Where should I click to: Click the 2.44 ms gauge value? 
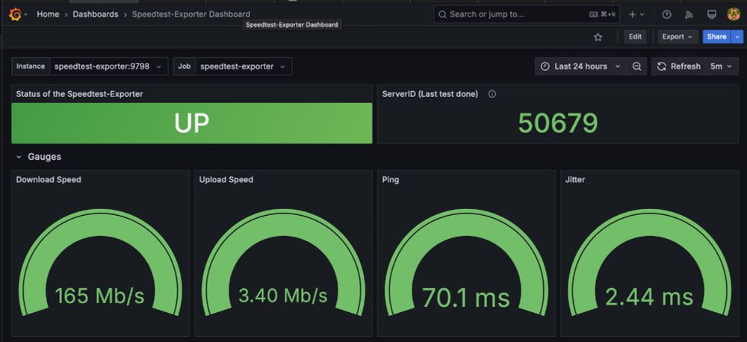pos(649,297)
